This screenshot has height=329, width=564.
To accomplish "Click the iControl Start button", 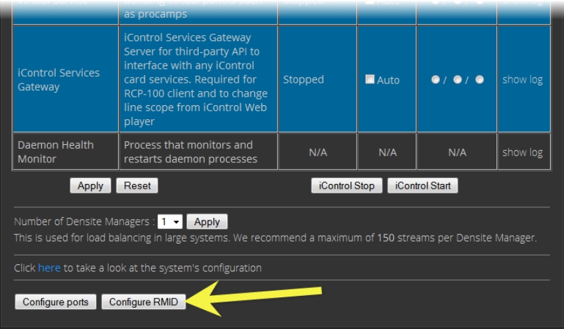I will click(423, 186).
